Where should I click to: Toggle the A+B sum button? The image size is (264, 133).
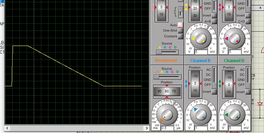(x=214, y=22)
